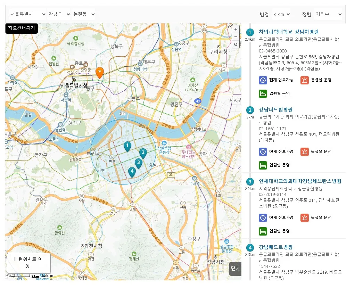Screen dimensions: 355x288
Task: Click list number 2 badge for 강남더드림병원
Action: pyautogui.click(x=250, y=110)
